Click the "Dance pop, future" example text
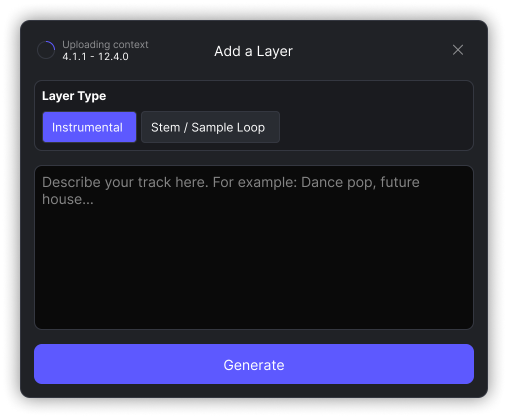Screen dimensions: 508x418 coord(360,182)
